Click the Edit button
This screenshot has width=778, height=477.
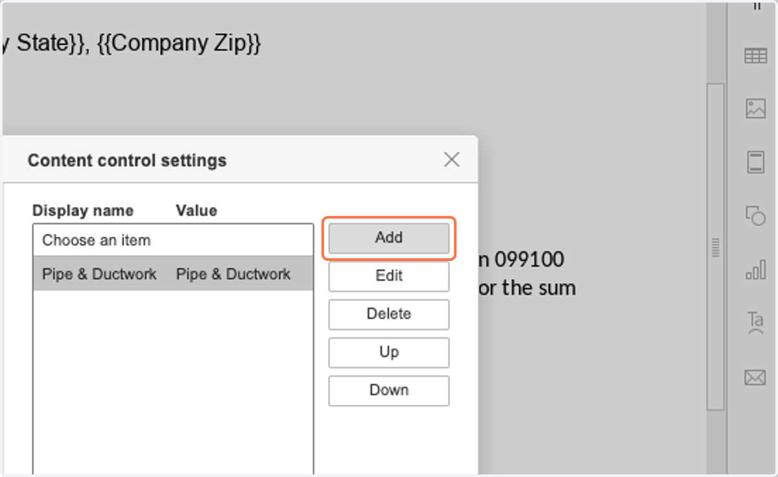tap(389, 276)
